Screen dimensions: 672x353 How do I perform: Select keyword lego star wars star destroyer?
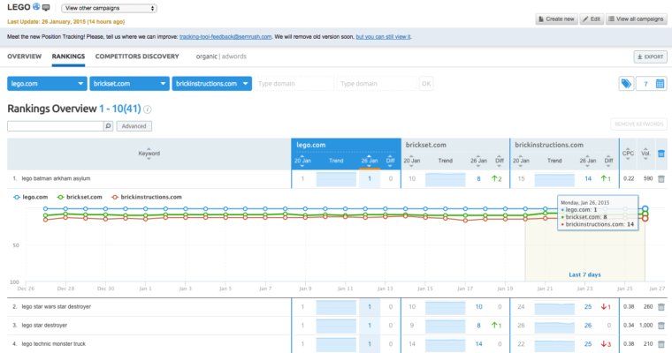(x=56, y=307)
